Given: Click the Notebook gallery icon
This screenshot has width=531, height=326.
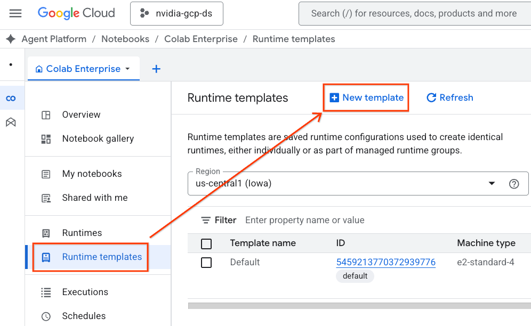Looking at the screenshot, I should coord(46,139).
